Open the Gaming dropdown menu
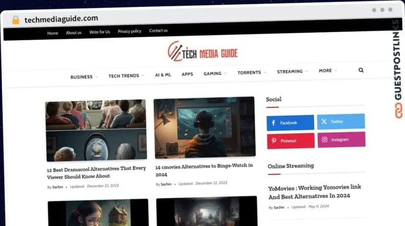The height and width of the screenshot is (226, 405). [215, 74]
